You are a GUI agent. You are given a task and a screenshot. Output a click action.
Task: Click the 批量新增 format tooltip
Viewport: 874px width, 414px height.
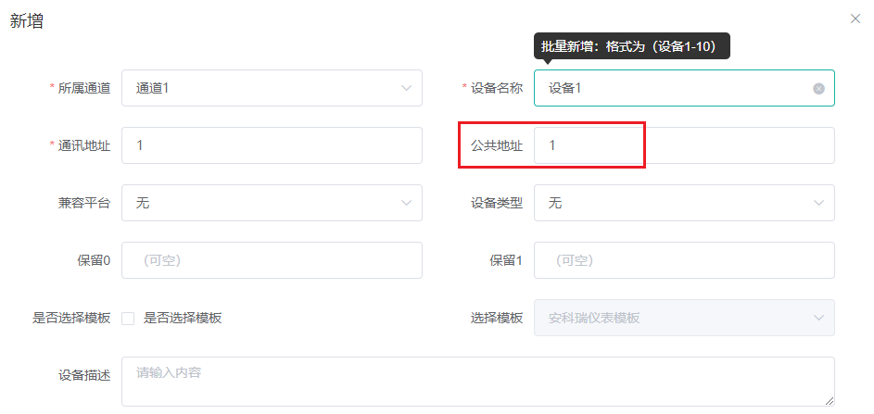click(632, 46)
